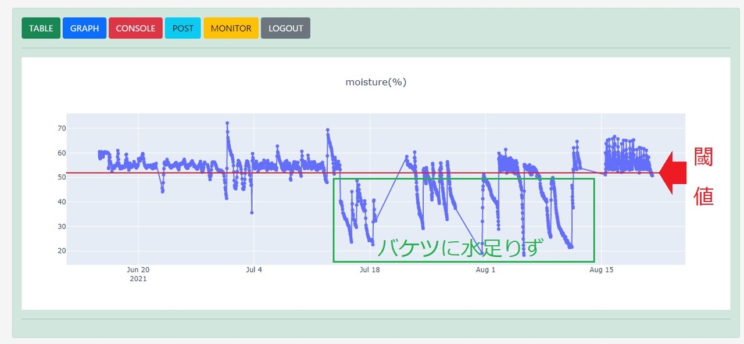Viewport: 744px width, 344px height.
Task: Select the cyan POST button
Action: click(x=183, y=28)
